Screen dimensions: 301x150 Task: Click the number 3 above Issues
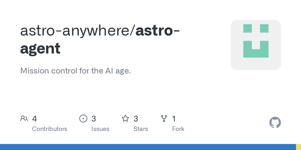94,119
